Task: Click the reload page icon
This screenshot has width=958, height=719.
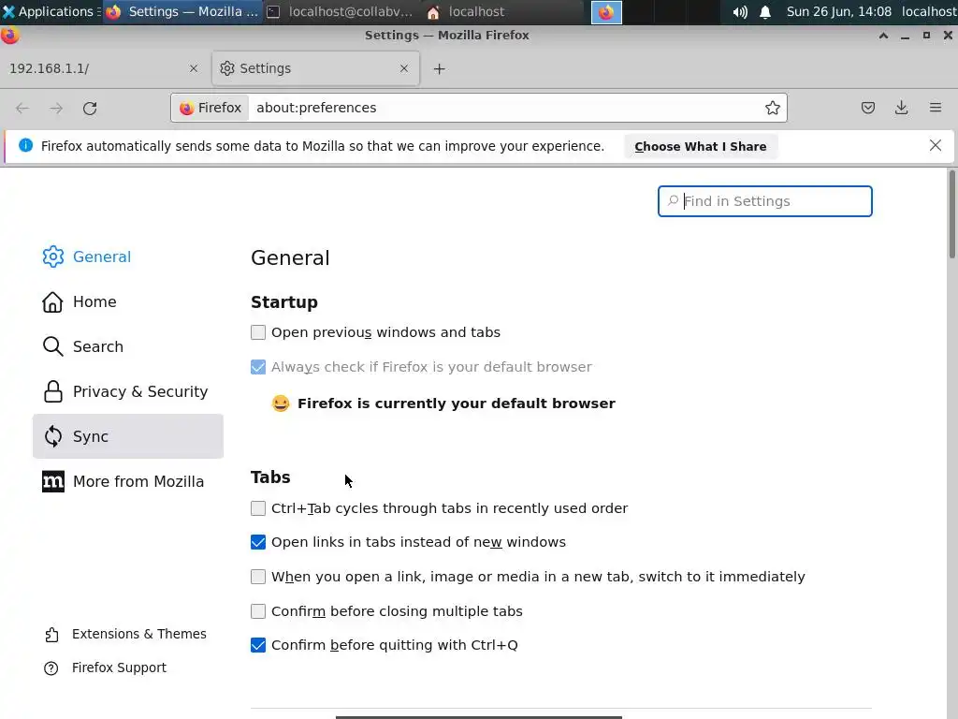Action: [x=90, y=109]
